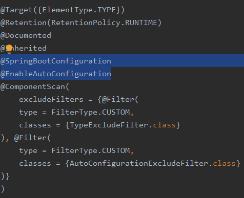The image size is (244, 198).
Task: Click the @Target annotation
Action: 16,10
